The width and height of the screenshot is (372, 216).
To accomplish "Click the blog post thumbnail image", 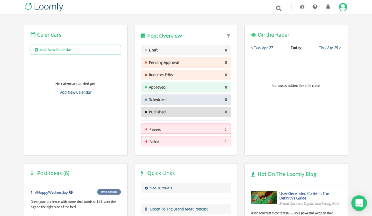I will click(x=264, y=197).
